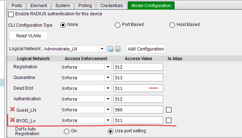Screen dimensions: 242x138
Task: Open Authentication access enforcement dropdown
Action: click(x=108, y=99)
